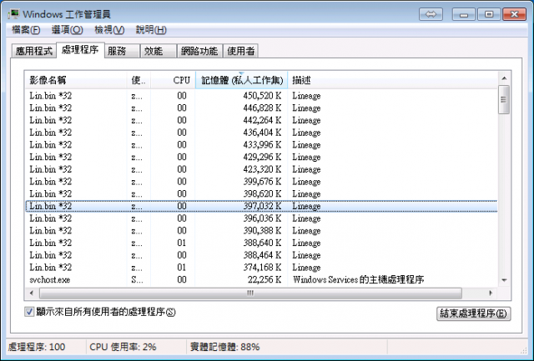Switch to the 使用者 tab
This screenshot has height=361, width=534.
tap(241, 51)
